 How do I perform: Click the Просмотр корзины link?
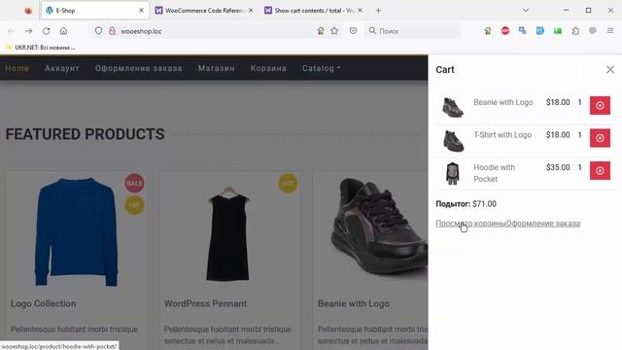click(x=470, y=224)
